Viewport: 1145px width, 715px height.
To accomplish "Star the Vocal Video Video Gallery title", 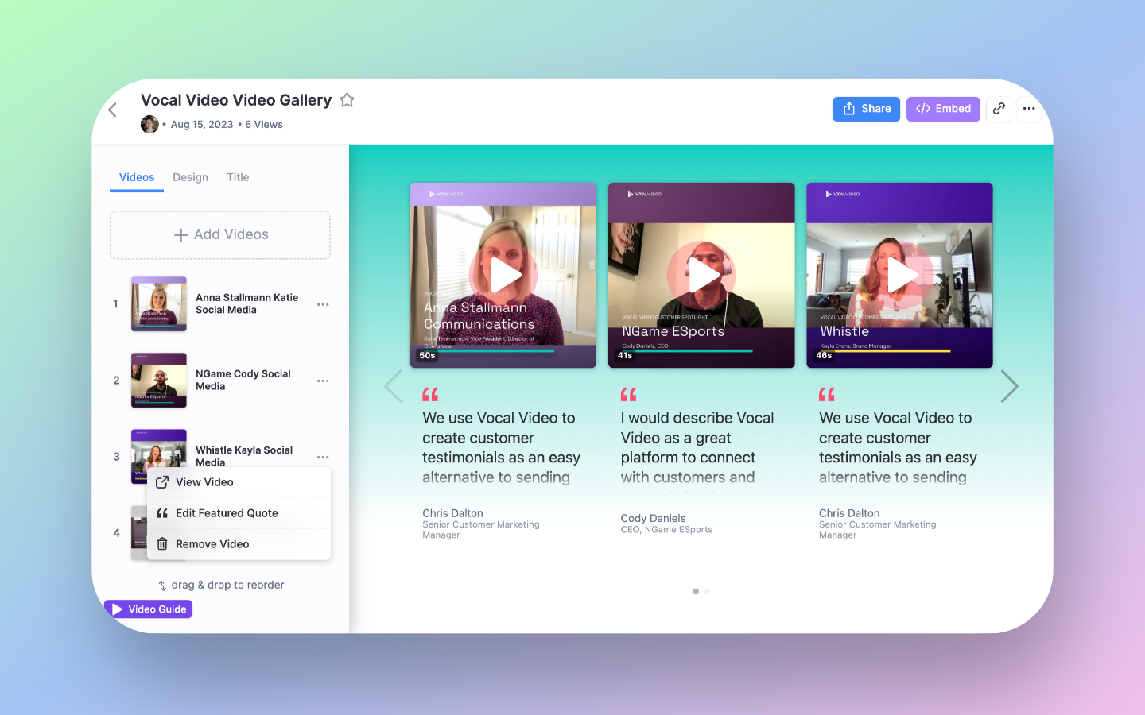I will tap(347, 100).
